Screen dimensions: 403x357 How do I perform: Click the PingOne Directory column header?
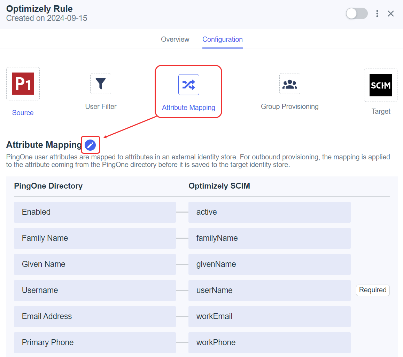[48, 186]
